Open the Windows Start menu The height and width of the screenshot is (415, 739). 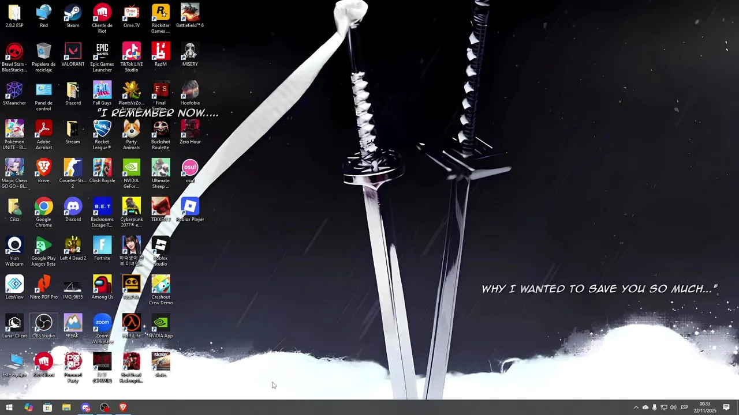click(x=9, y=408)
